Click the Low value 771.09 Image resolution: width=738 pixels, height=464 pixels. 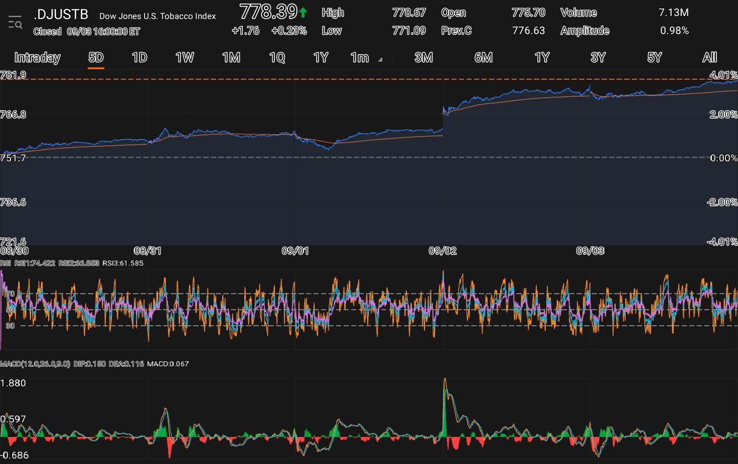click(409, 31)
